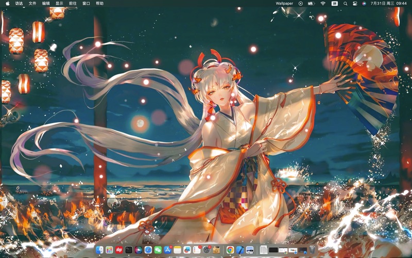Launch WeChat from the dock
This screenshot has width=412, height=258.
click(158, 250)
